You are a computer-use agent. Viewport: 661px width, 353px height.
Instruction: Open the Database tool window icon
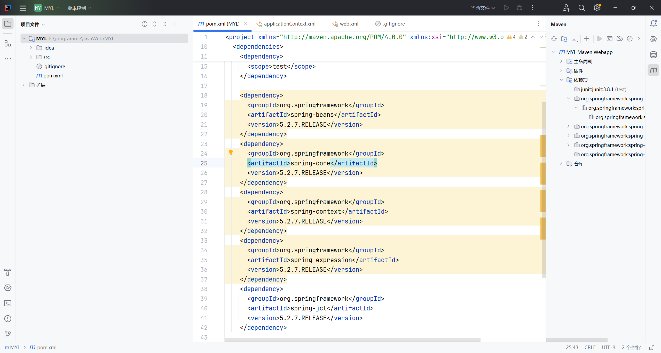653,55
